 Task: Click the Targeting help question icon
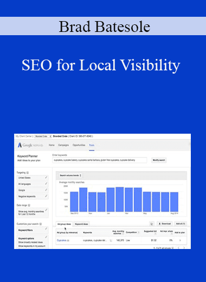(28, 173)
